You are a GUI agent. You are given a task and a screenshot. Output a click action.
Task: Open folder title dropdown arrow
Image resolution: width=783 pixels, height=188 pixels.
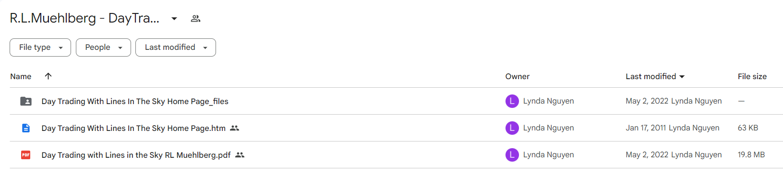coord(174,19)
